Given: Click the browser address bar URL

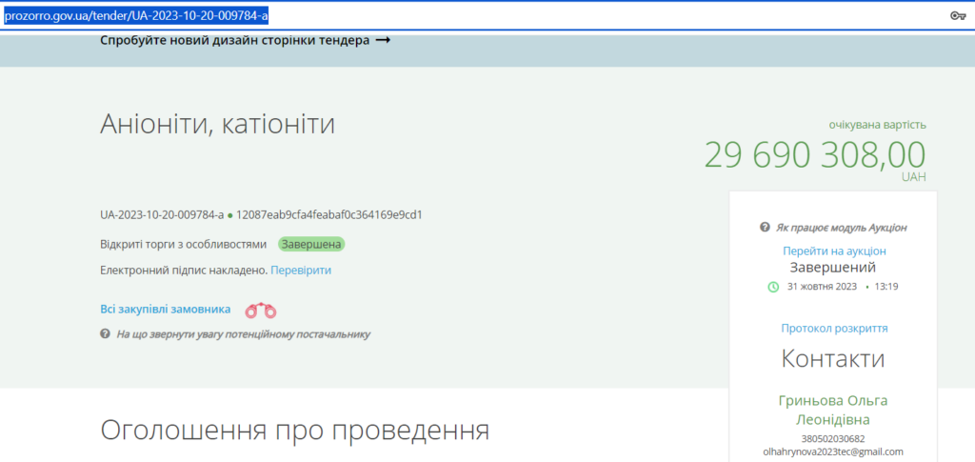Looking at the screenshot, I should click(x=136, y=15).
